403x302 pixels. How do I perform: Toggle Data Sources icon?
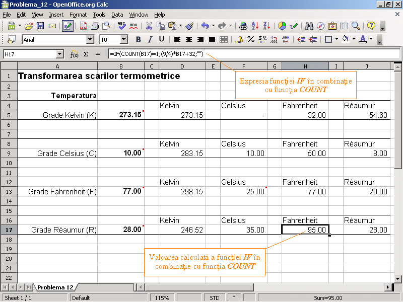coord(344,26)
